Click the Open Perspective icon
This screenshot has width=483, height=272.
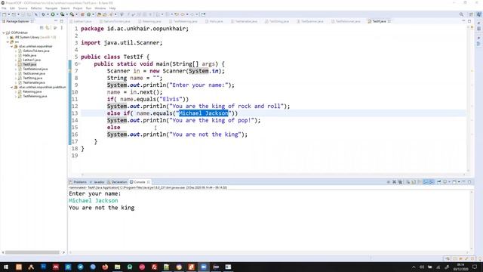click(x=471, y=14)
